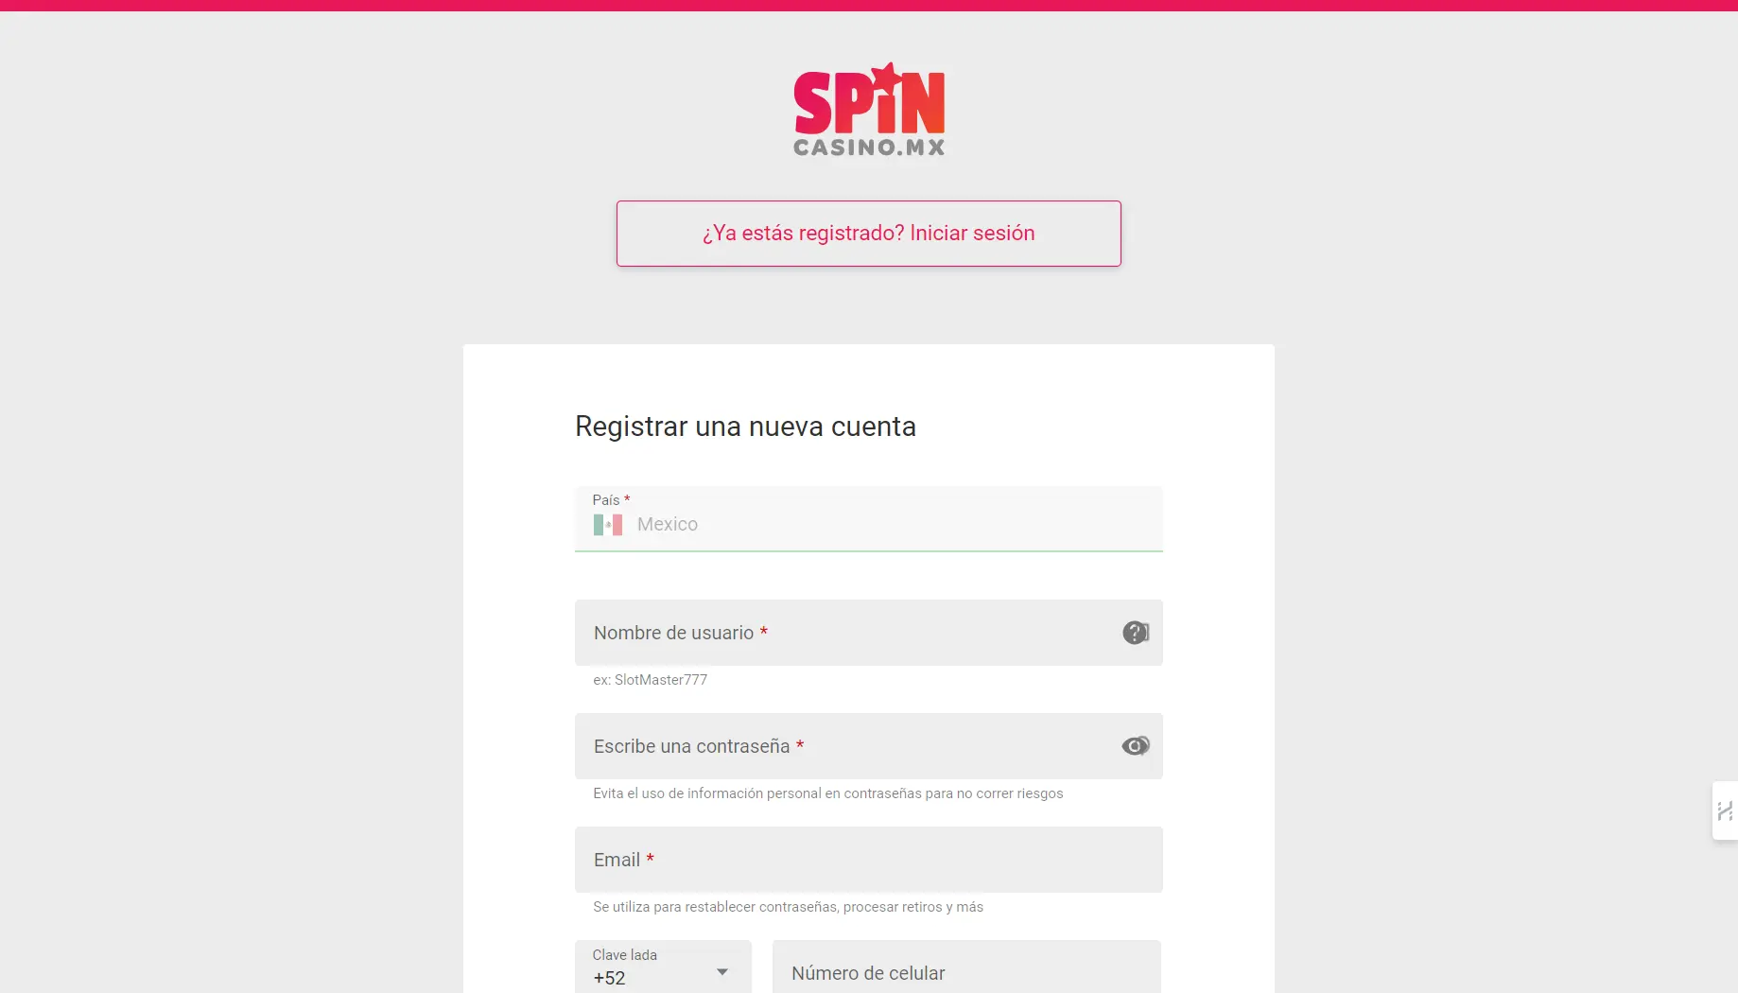Click the 'Registrar una nueva cuenta' heading
The width and height of the screenshot is (1738, 993).
745,427
